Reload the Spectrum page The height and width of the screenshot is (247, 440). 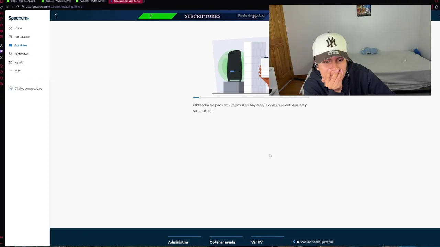(17, 7)
